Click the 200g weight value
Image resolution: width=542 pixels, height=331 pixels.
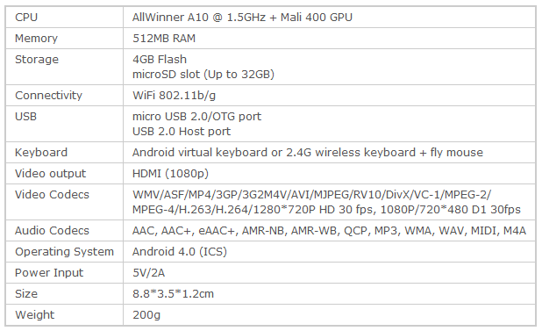pos(146,315)
